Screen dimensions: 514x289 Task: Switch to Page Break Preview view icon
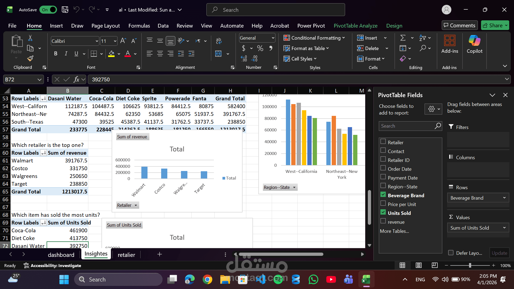click(x=435, y=265)
